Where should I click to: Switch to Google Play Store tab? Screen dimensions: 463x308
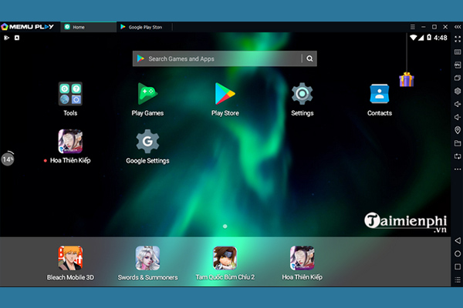[x=144, y=27]
